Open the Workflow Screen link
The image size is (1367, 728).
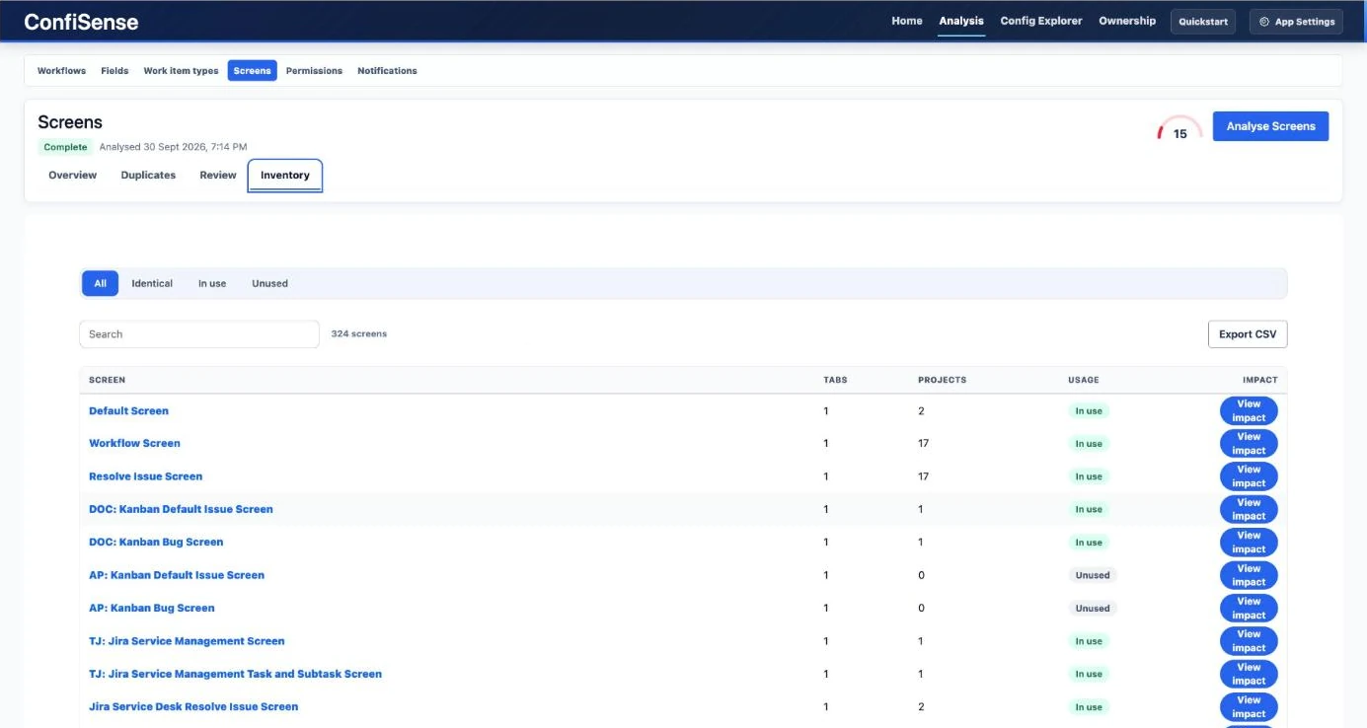(134, 444)
